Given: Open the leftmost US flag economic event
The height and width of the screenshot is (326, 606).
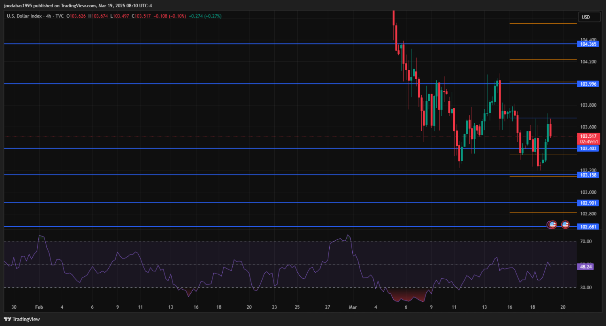Looking at the screenshot, I should tap(552, 224).
